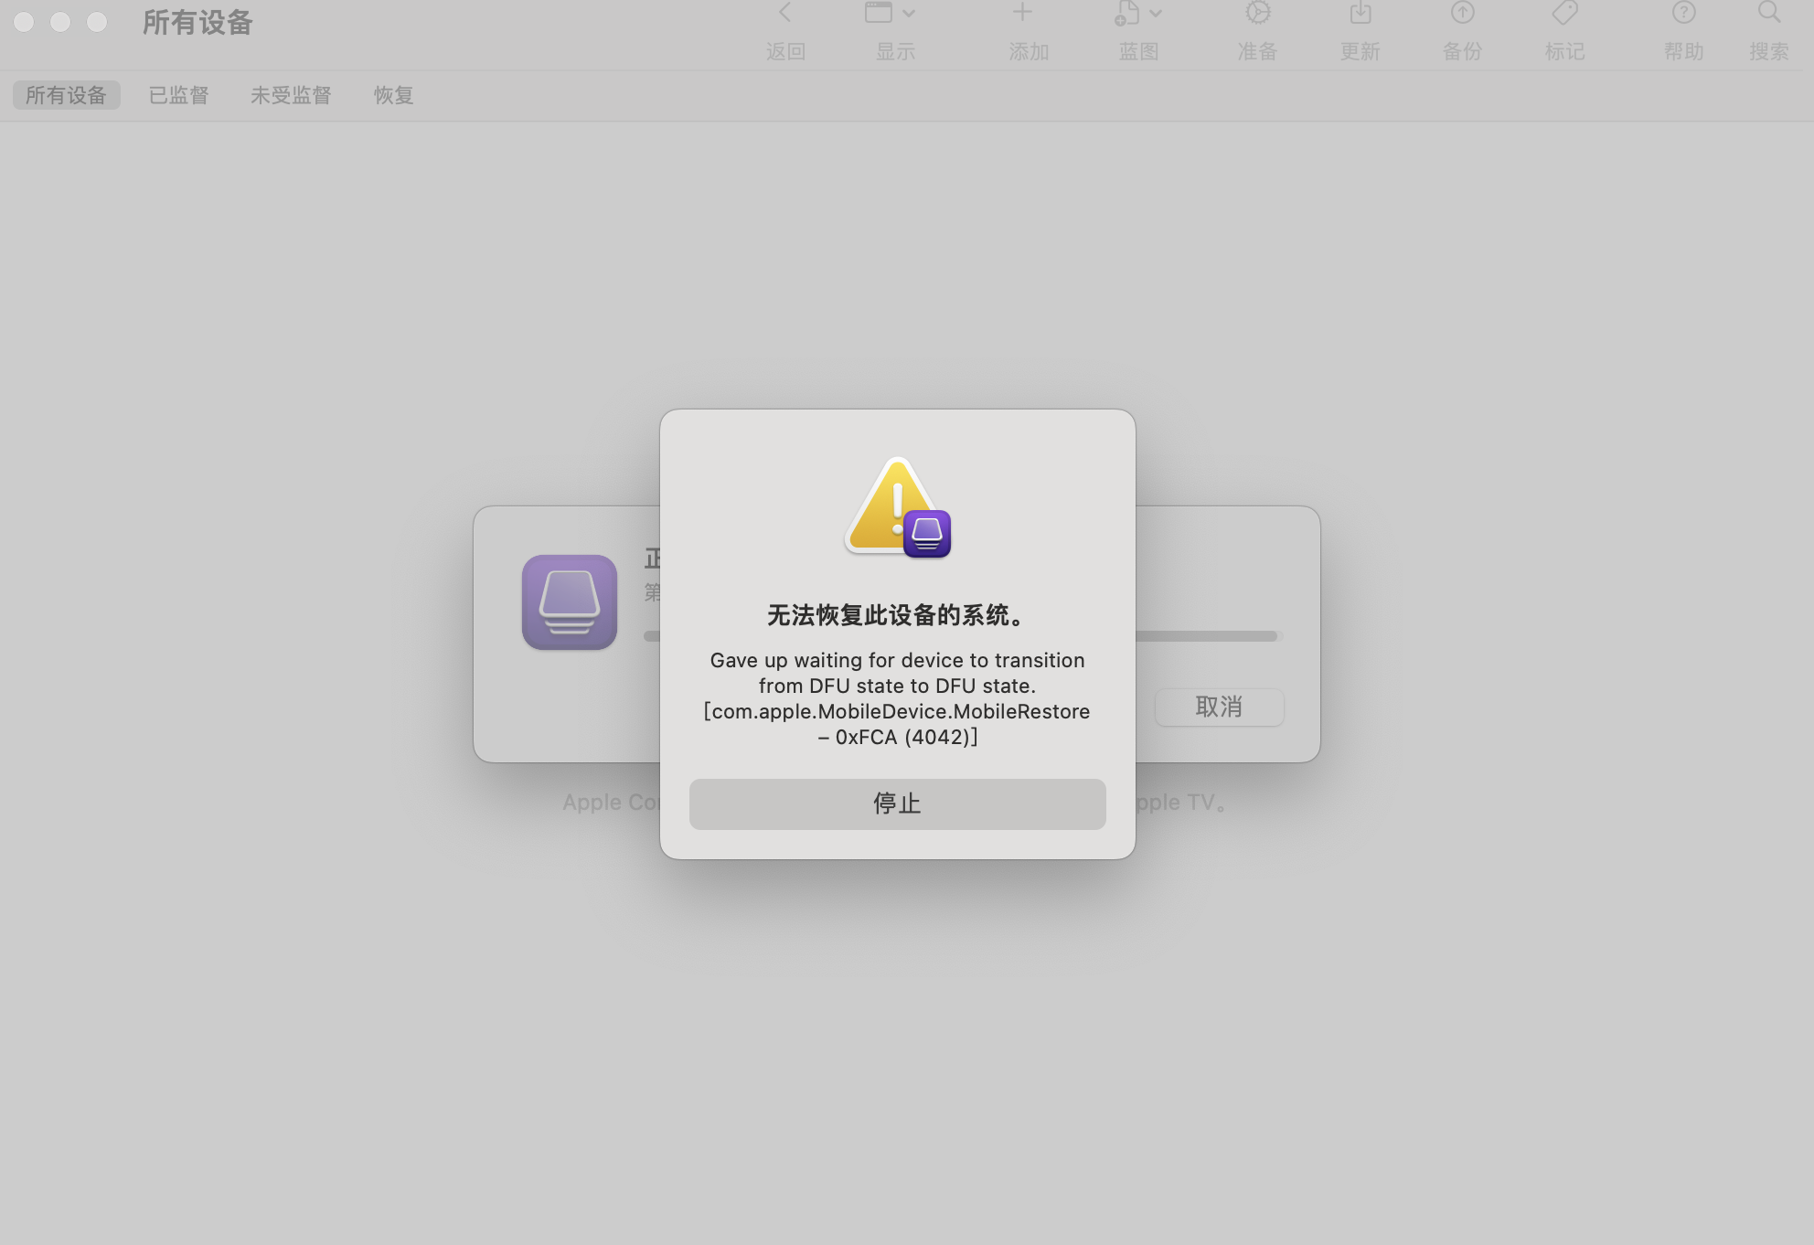Click the Update download icon

pyautogui.click(x=1360, y=13)
